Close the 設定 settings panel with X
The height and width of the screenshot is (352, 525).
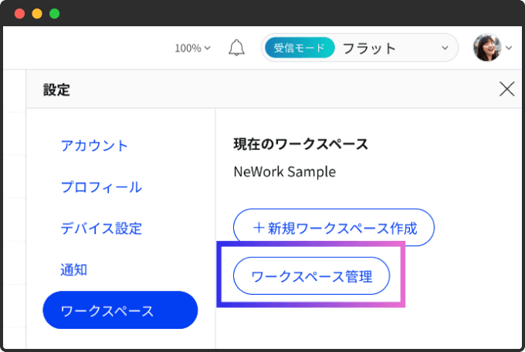506,89
